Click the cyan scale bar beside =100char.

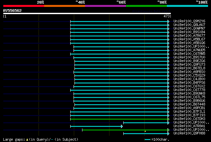coord(147,140)
